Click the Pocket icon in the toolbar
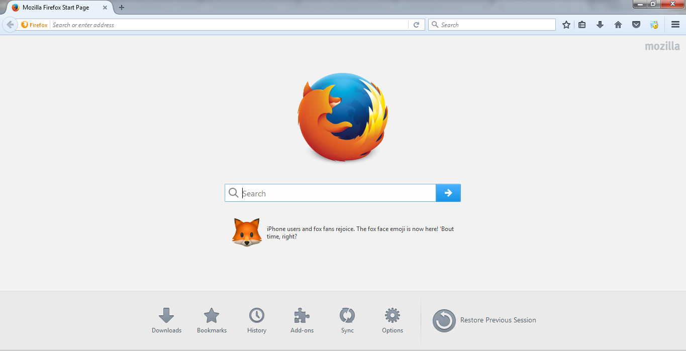The image size is (686, 351). coord(636,24)
